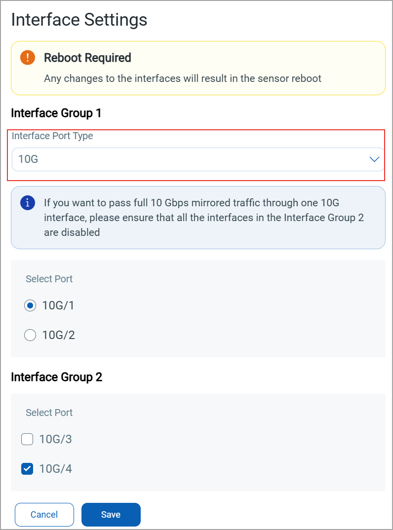The width and height of the screenshot is (393, 530).
Task: Click the Cancel button
Action: tap(44, 515)
